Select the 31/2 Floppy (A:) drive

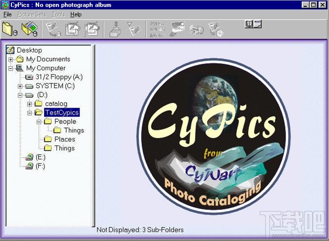pos(59,77)
